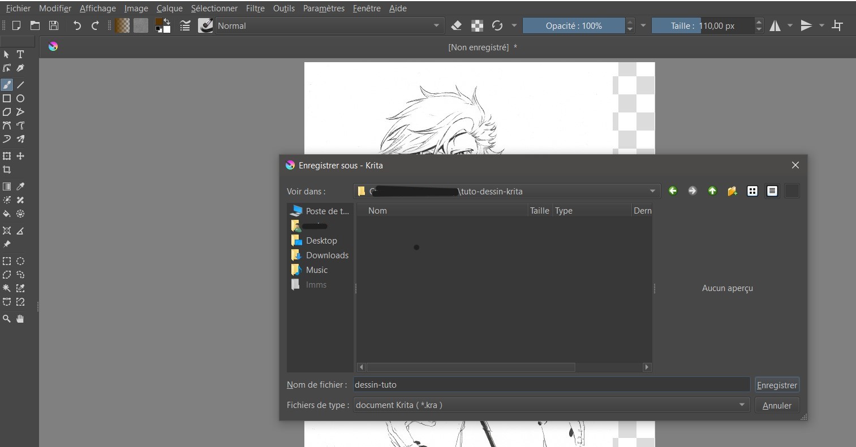Toggle vertical mirror tool
This screenshot has width=856, height=447.
coord(806,25)
